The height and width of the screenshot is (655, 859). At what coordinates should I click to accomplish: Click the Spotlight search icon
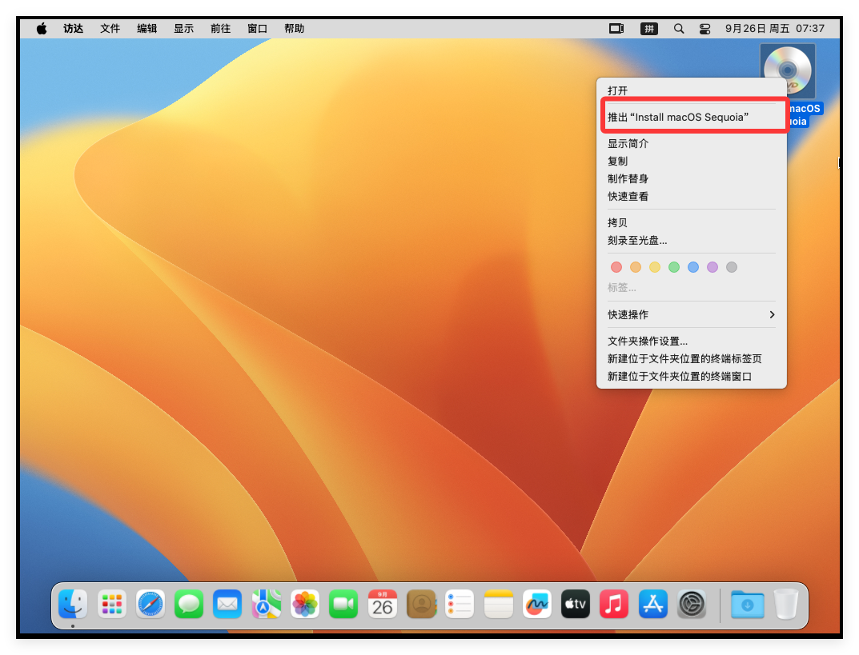[x=679, y=29]
